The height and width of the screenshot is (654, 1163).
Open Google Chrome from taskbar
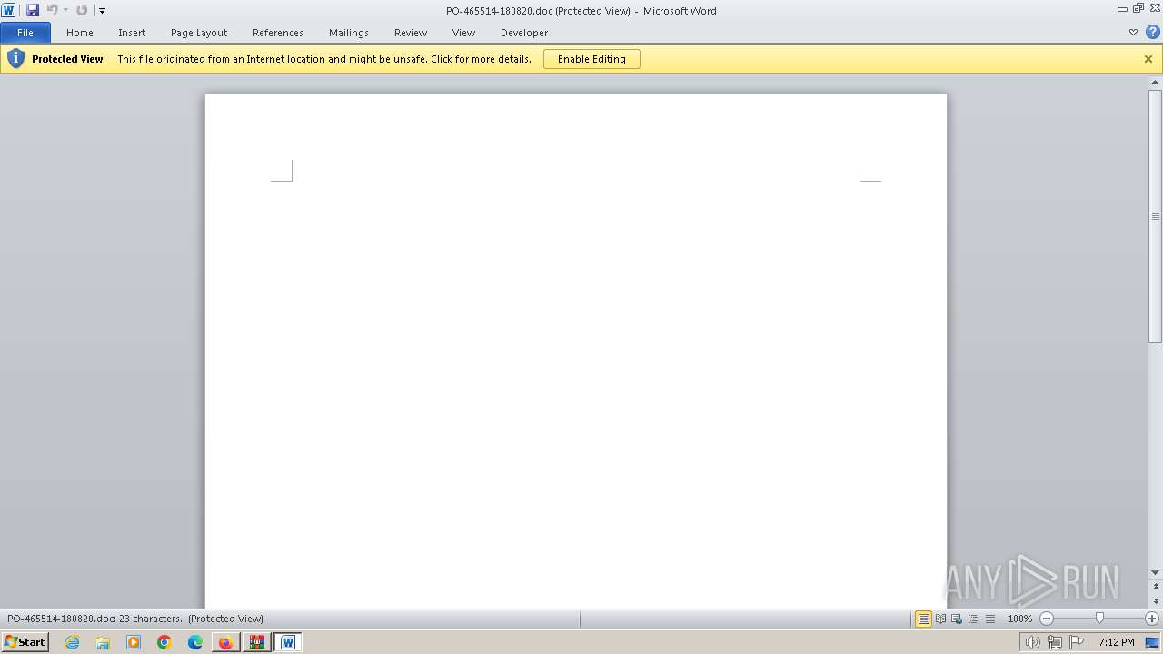pyautogui.click(x=164, y=642)
